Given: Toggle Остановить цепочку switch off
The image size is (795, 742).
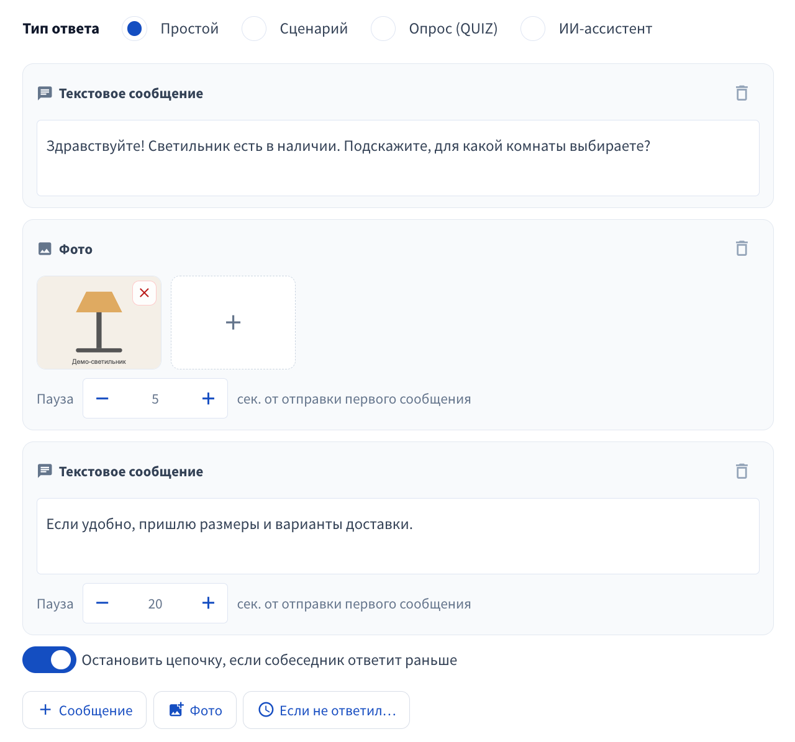Looking at the screenshot, I should 49,660.
